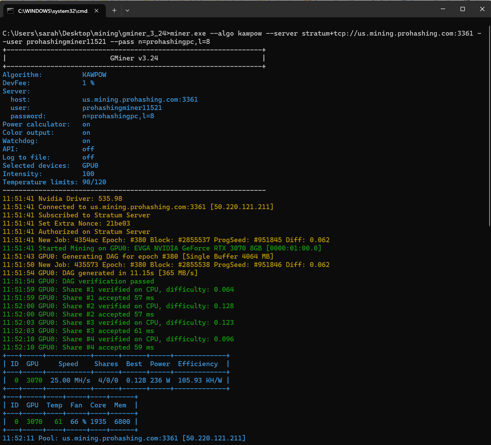Click the 'New Job: 435573' line
Screen dimensions: 491x445
166,265
